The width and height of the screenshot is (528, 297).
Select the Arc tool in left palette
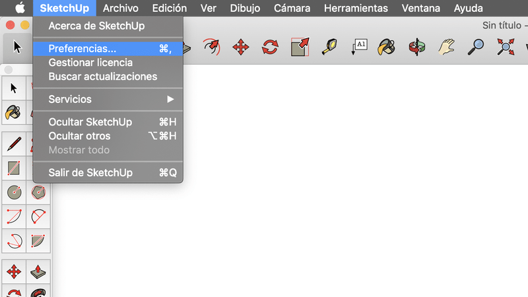14,216
